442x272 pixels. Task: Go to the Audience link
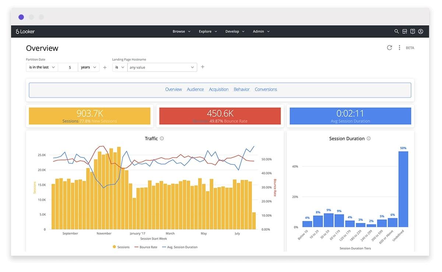tap(195, 90)
